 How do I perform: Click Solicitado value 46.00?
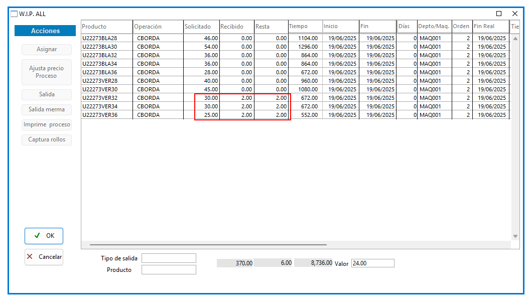click(211, 38)
